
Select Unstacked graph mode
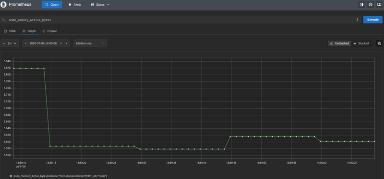(339, 43)
